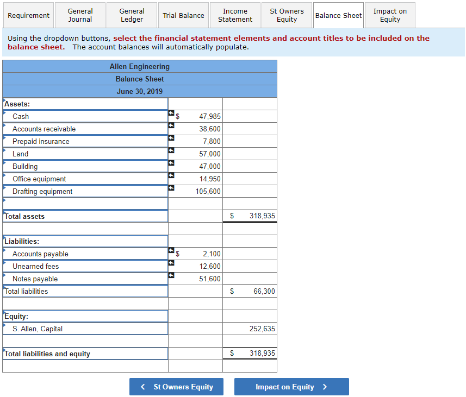Click the undo arrow next to Land amount
The image size is (466, 397).
(171, 152)
